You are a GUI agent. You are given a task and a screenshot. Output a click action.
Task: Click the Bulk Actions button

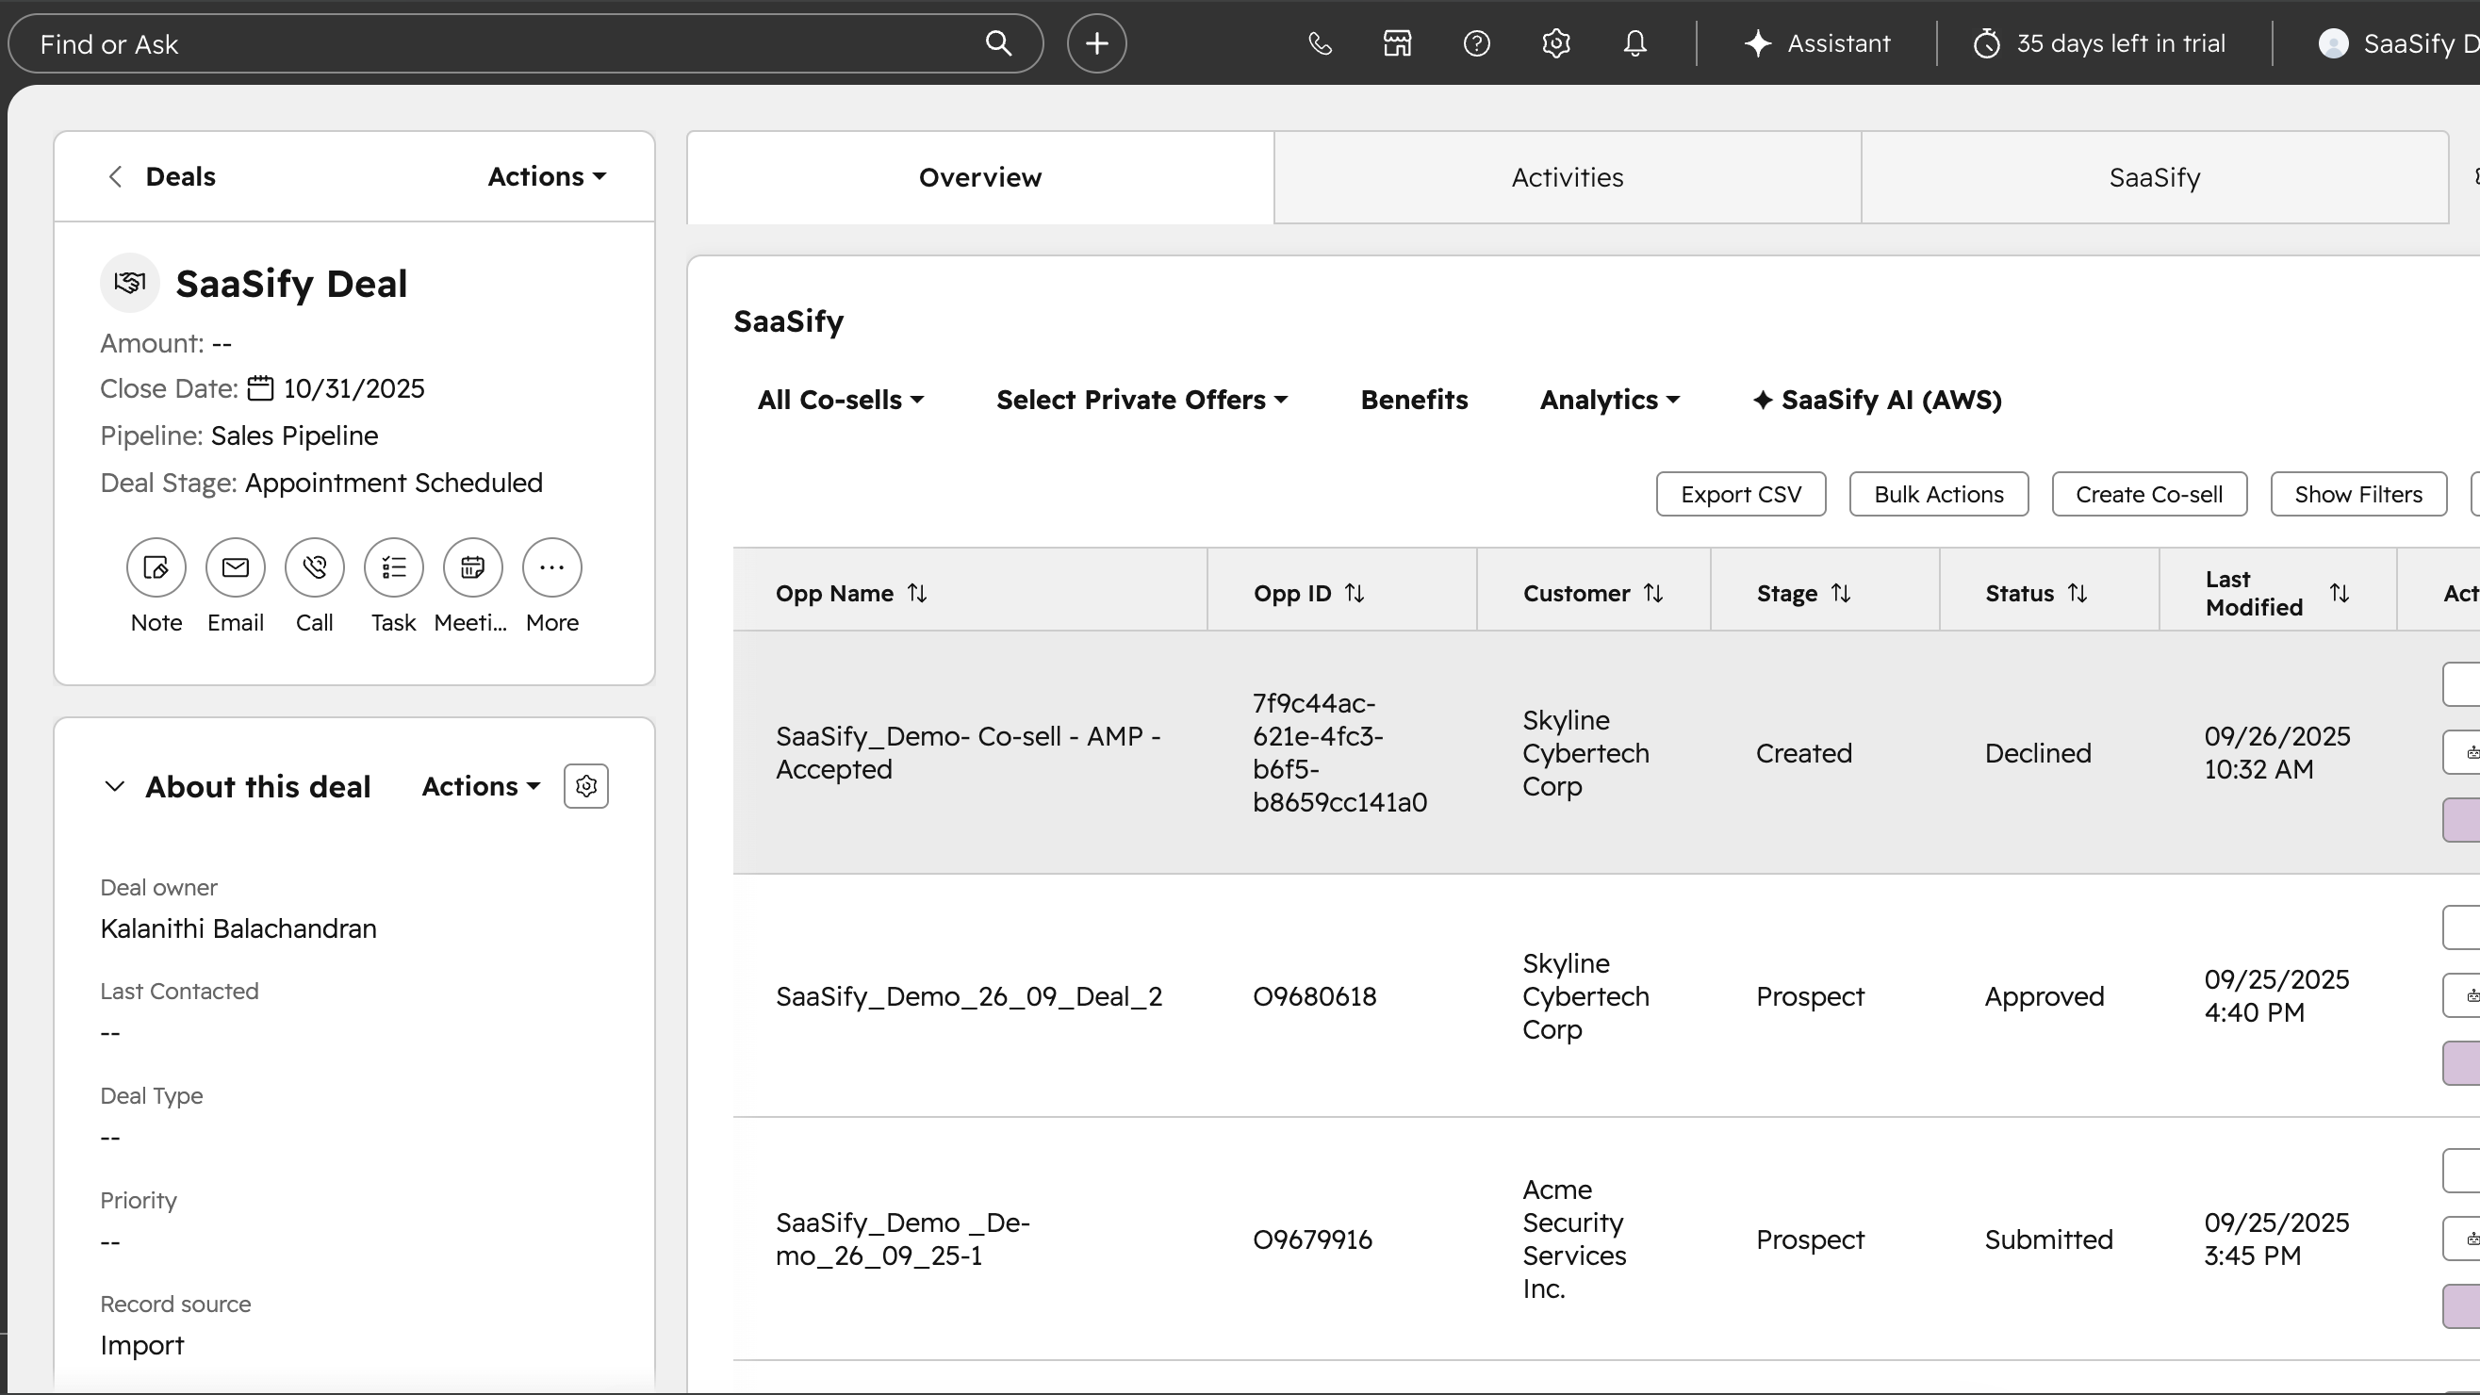1938,494
